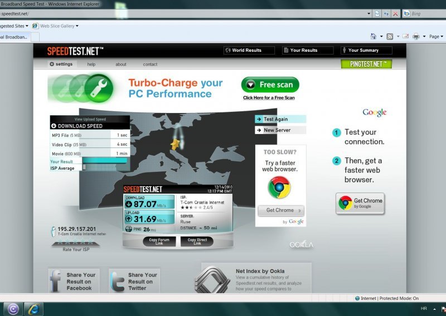Click the DOWNLOAD SPEED header arrow icon

click(x=54, y=126)
